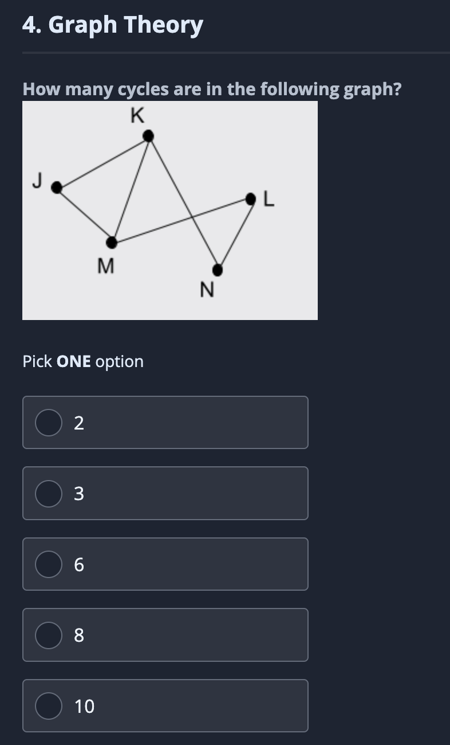Click the heading 4. Graph Theory
Viewport: 450px width, 745px height.
[112, 24]
